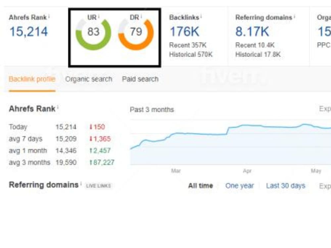Click info icon beside lower Referring domains heading
Image resolution: width=331 pixels, height=248 pixels.
(81, 184)
